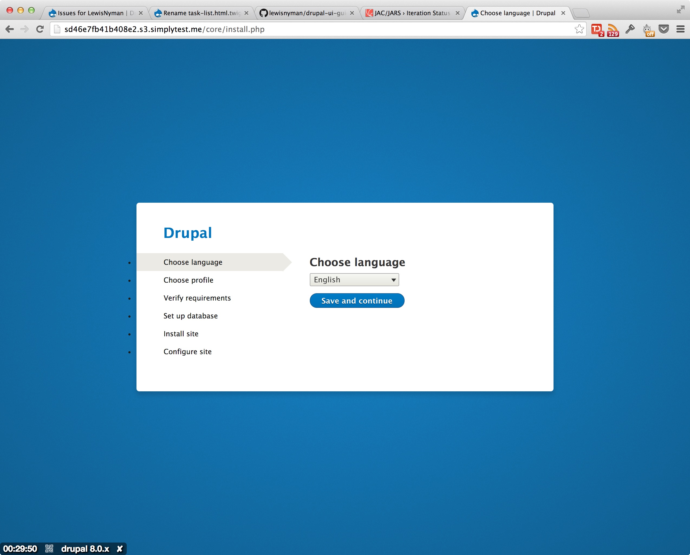Screen dimensions: 690x555
Task: Click the yellow minimize window button
Action: click(21, 10)
